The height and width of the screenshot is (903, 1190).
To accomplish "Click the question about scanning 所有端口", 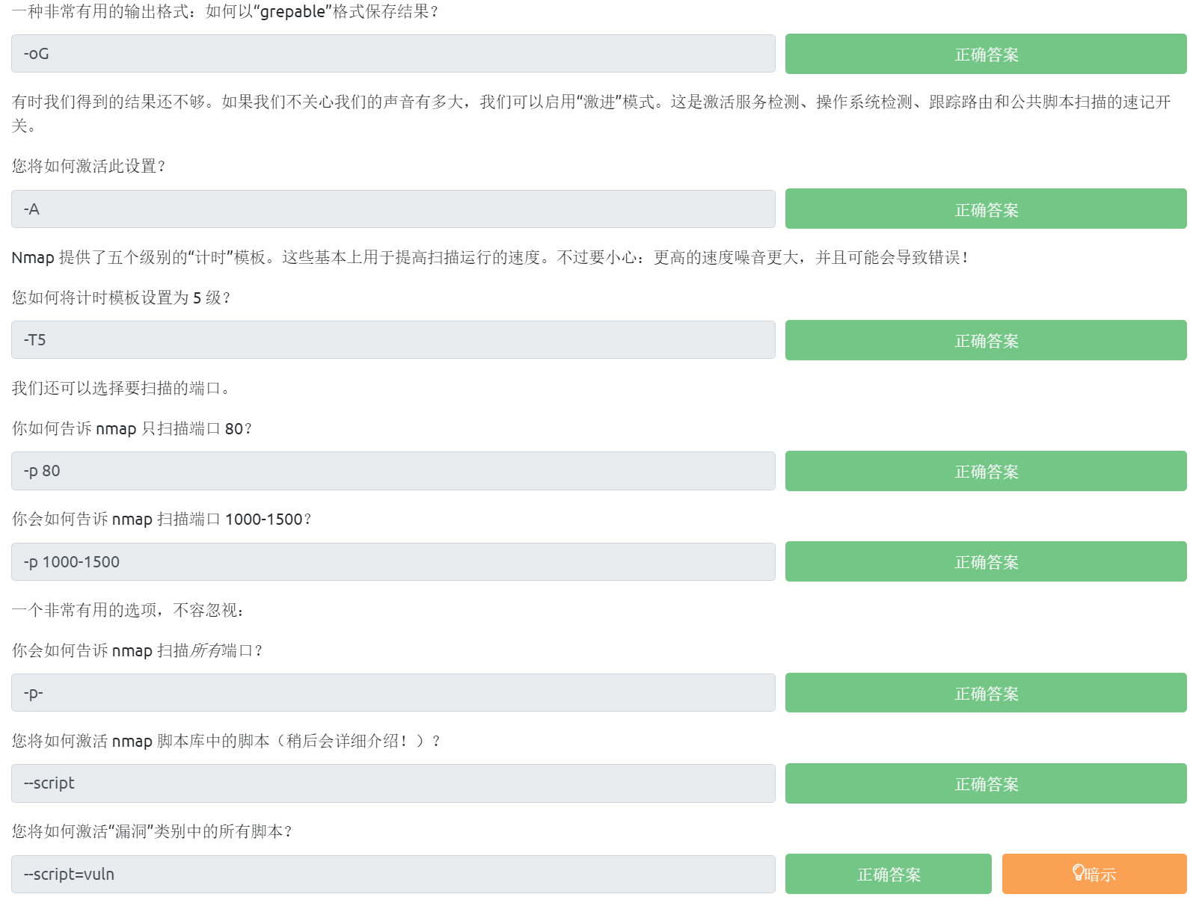I will pyautogui.click(x=138, y=650).
